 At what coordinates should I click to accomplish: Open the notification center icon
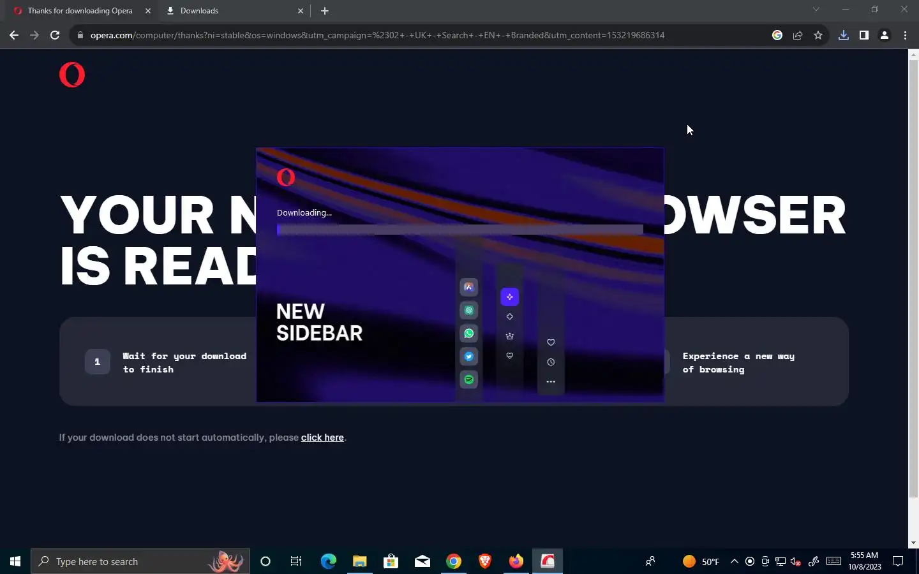pyautogui.click(x=898, y=561)
